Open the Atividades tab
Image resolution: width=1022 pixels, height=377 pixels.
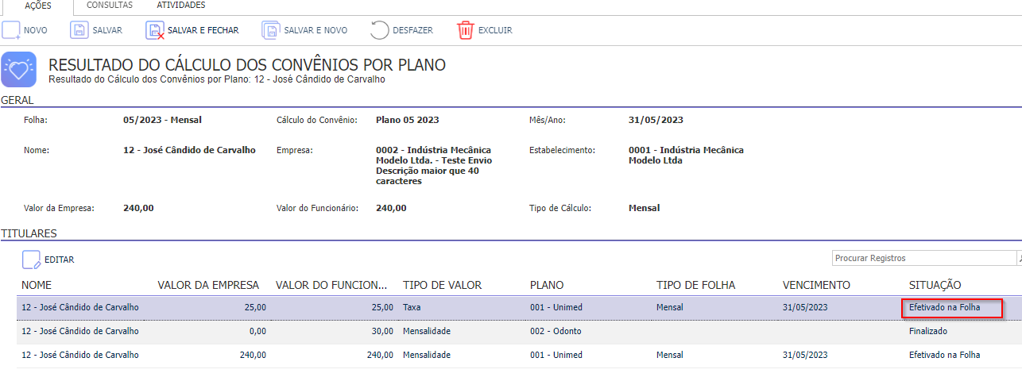tap(181, 5)
